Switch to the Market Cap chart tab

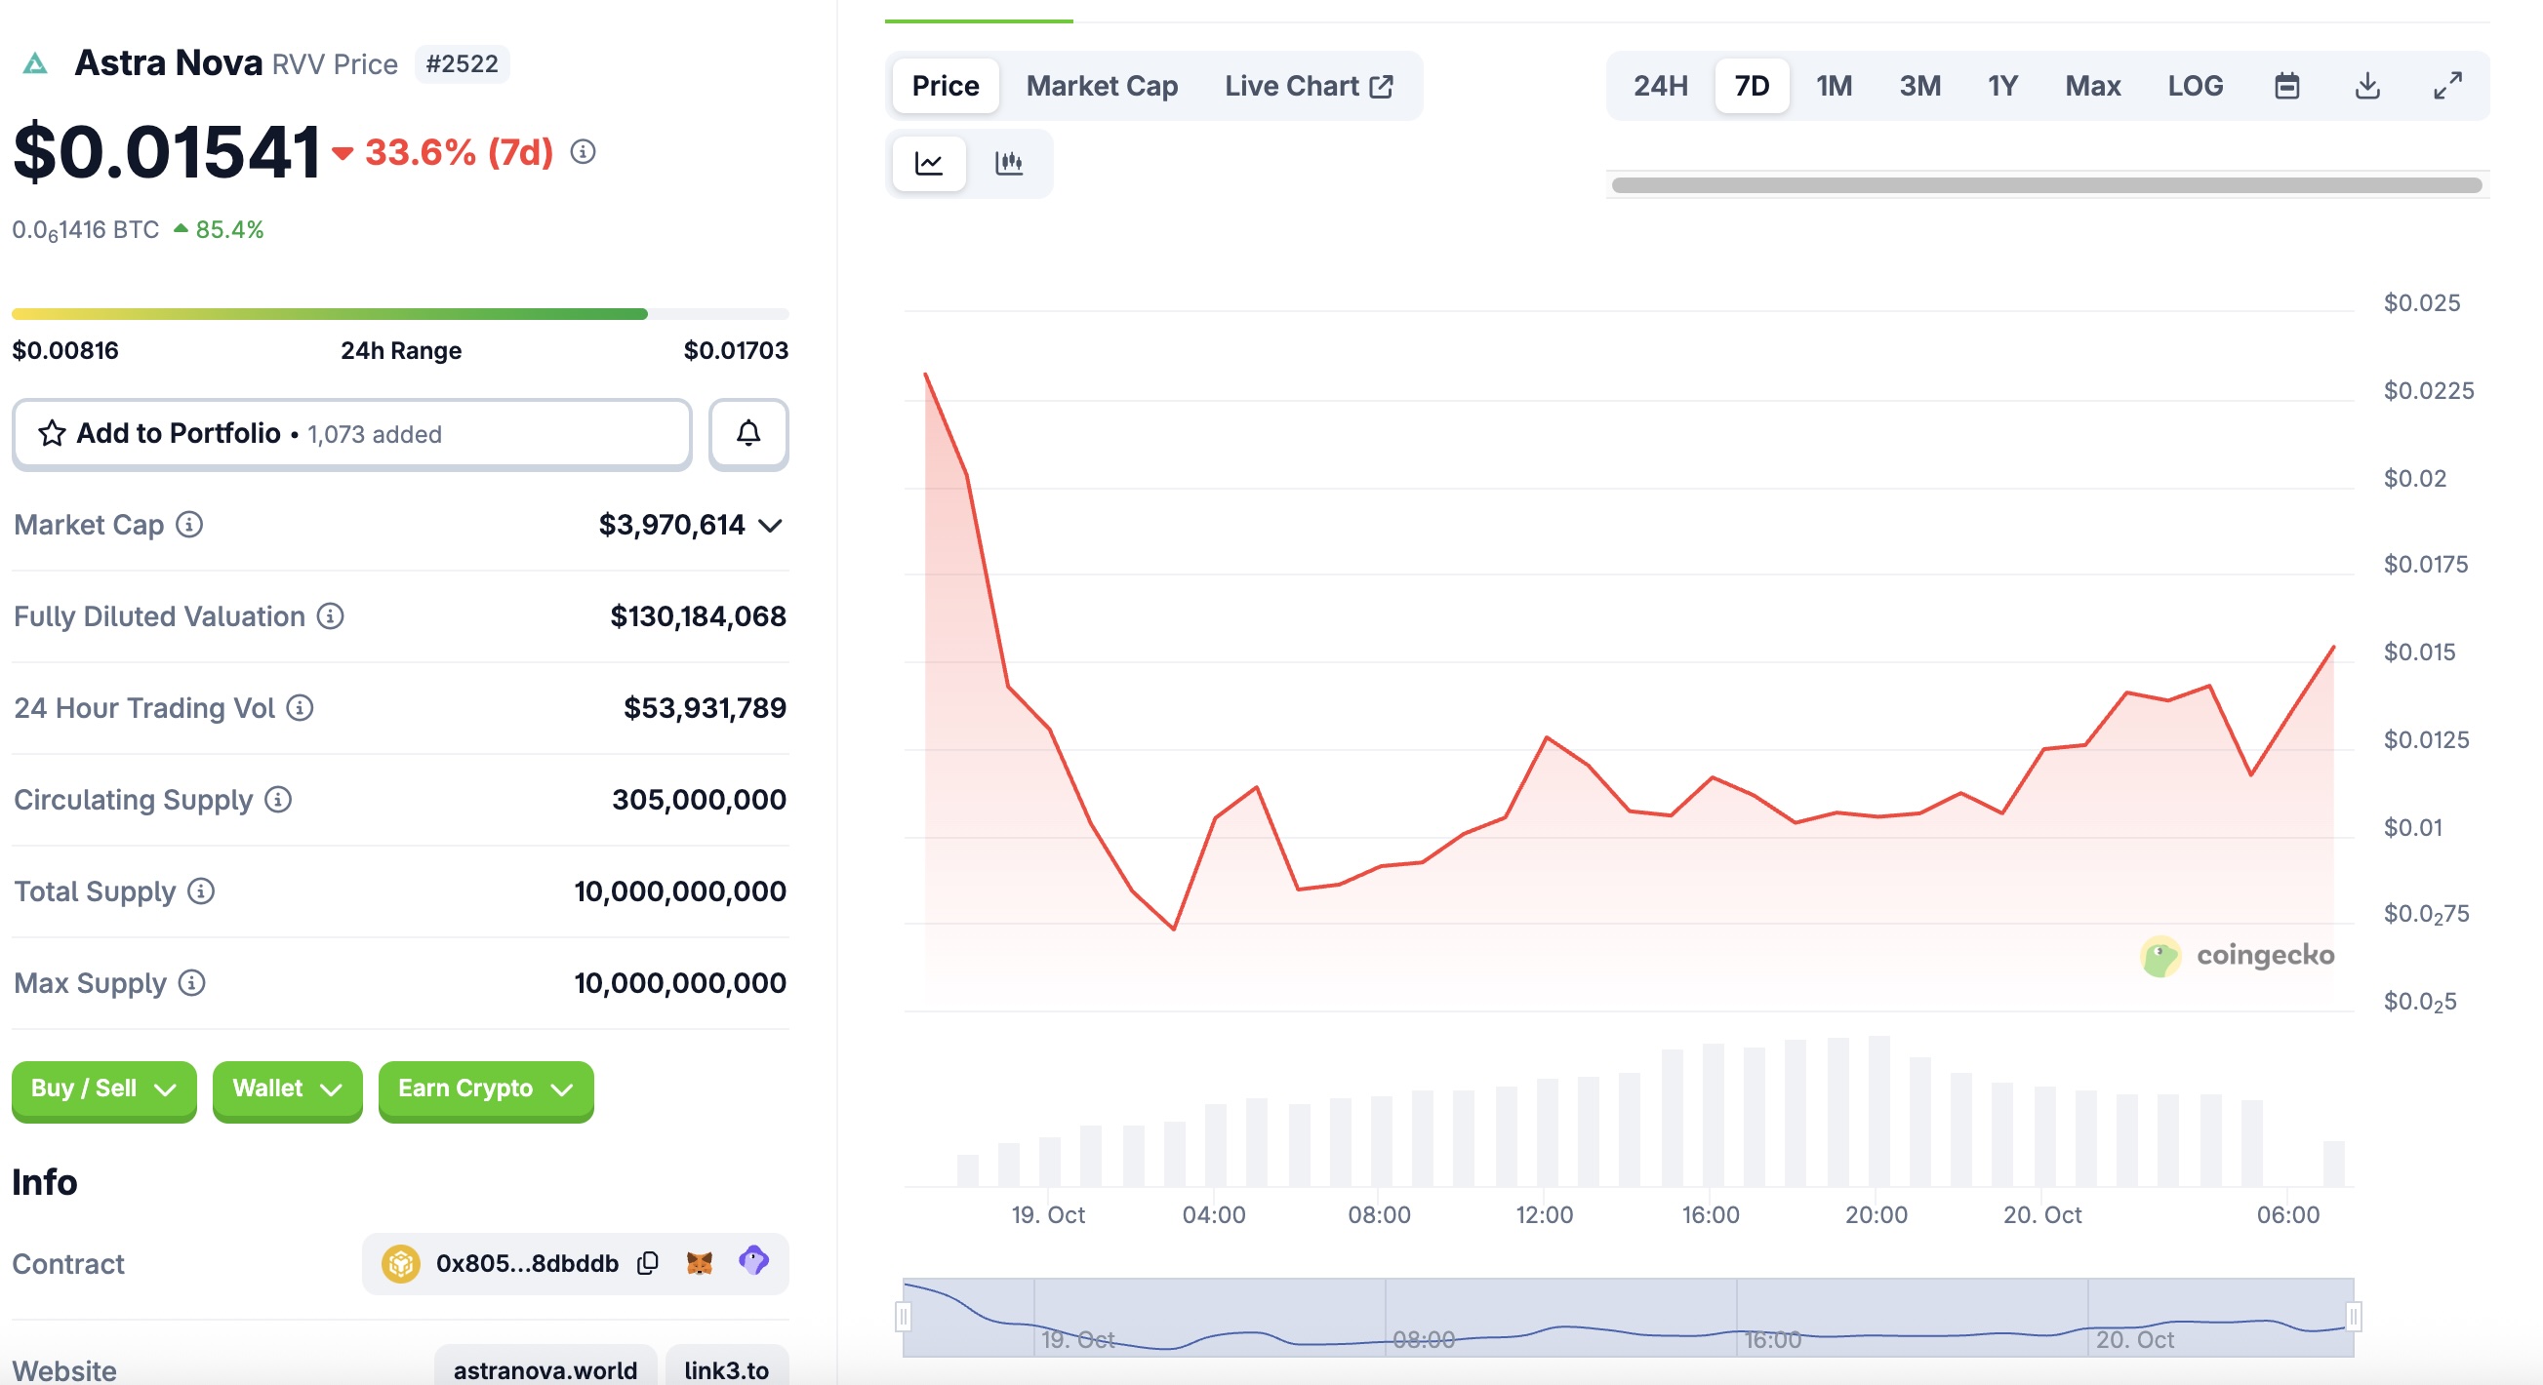(x=1102, y=86)
